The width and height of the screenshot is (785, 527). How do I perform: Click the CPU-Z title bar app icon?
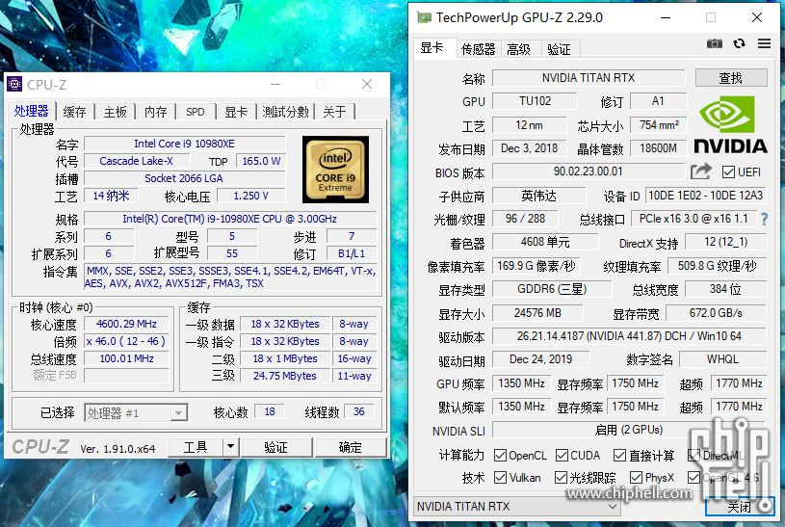click(x=14, y=84)
